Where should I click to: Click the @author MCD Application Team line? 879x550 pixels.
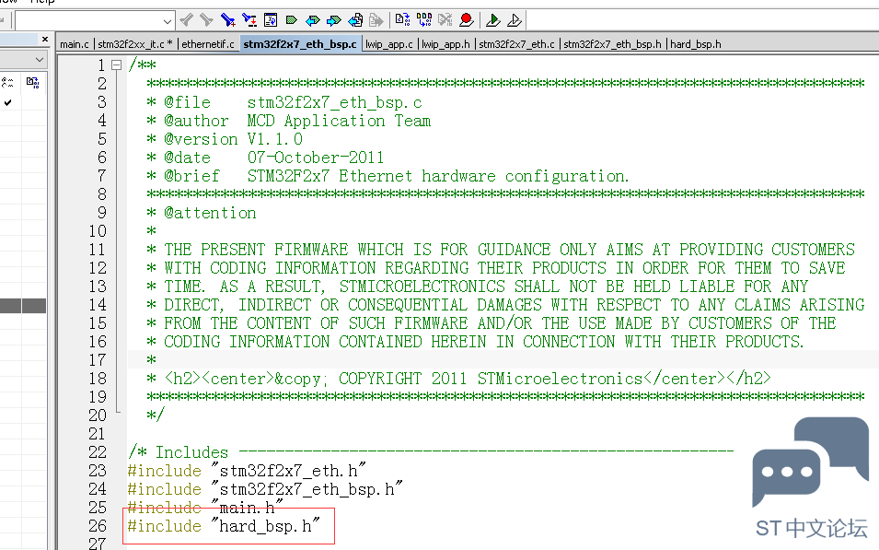click(x=288, y=121)
